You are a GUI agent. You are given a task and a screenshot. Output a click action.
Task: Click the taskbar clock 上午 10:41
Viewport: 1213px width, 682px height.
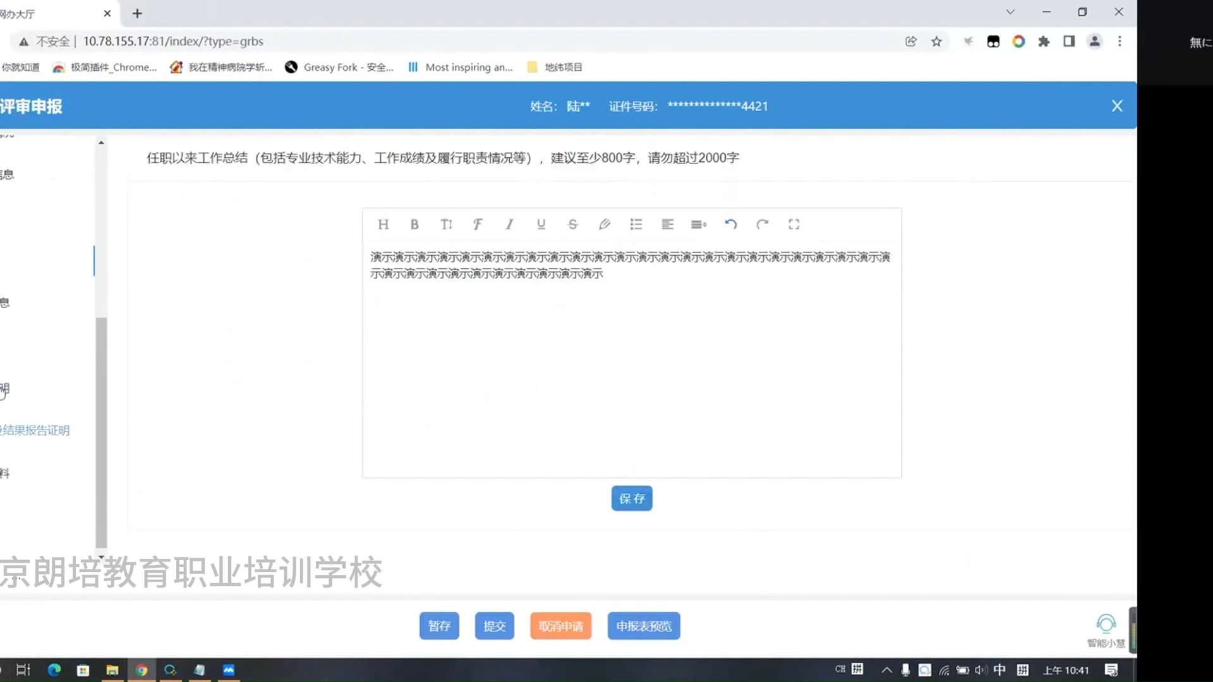1066,670
